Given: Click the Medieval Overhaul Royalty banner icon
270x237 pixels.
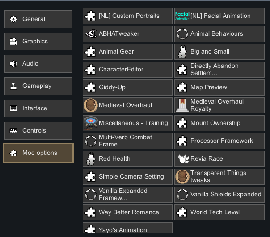Looking at the screenshot, I should (x=182, y=105).
